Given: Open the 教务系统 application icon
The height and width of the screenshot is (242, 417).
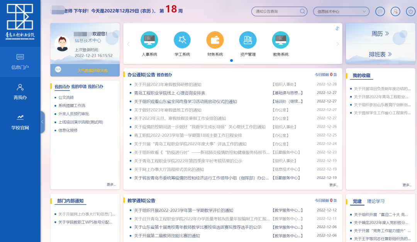Looking at the screenshot, I should click(x=280, y=40).
